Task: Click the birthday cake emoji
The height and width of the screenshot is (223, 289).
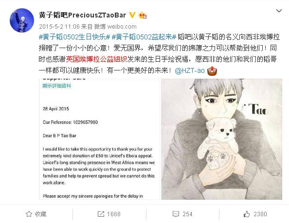Action: point(212,70)
